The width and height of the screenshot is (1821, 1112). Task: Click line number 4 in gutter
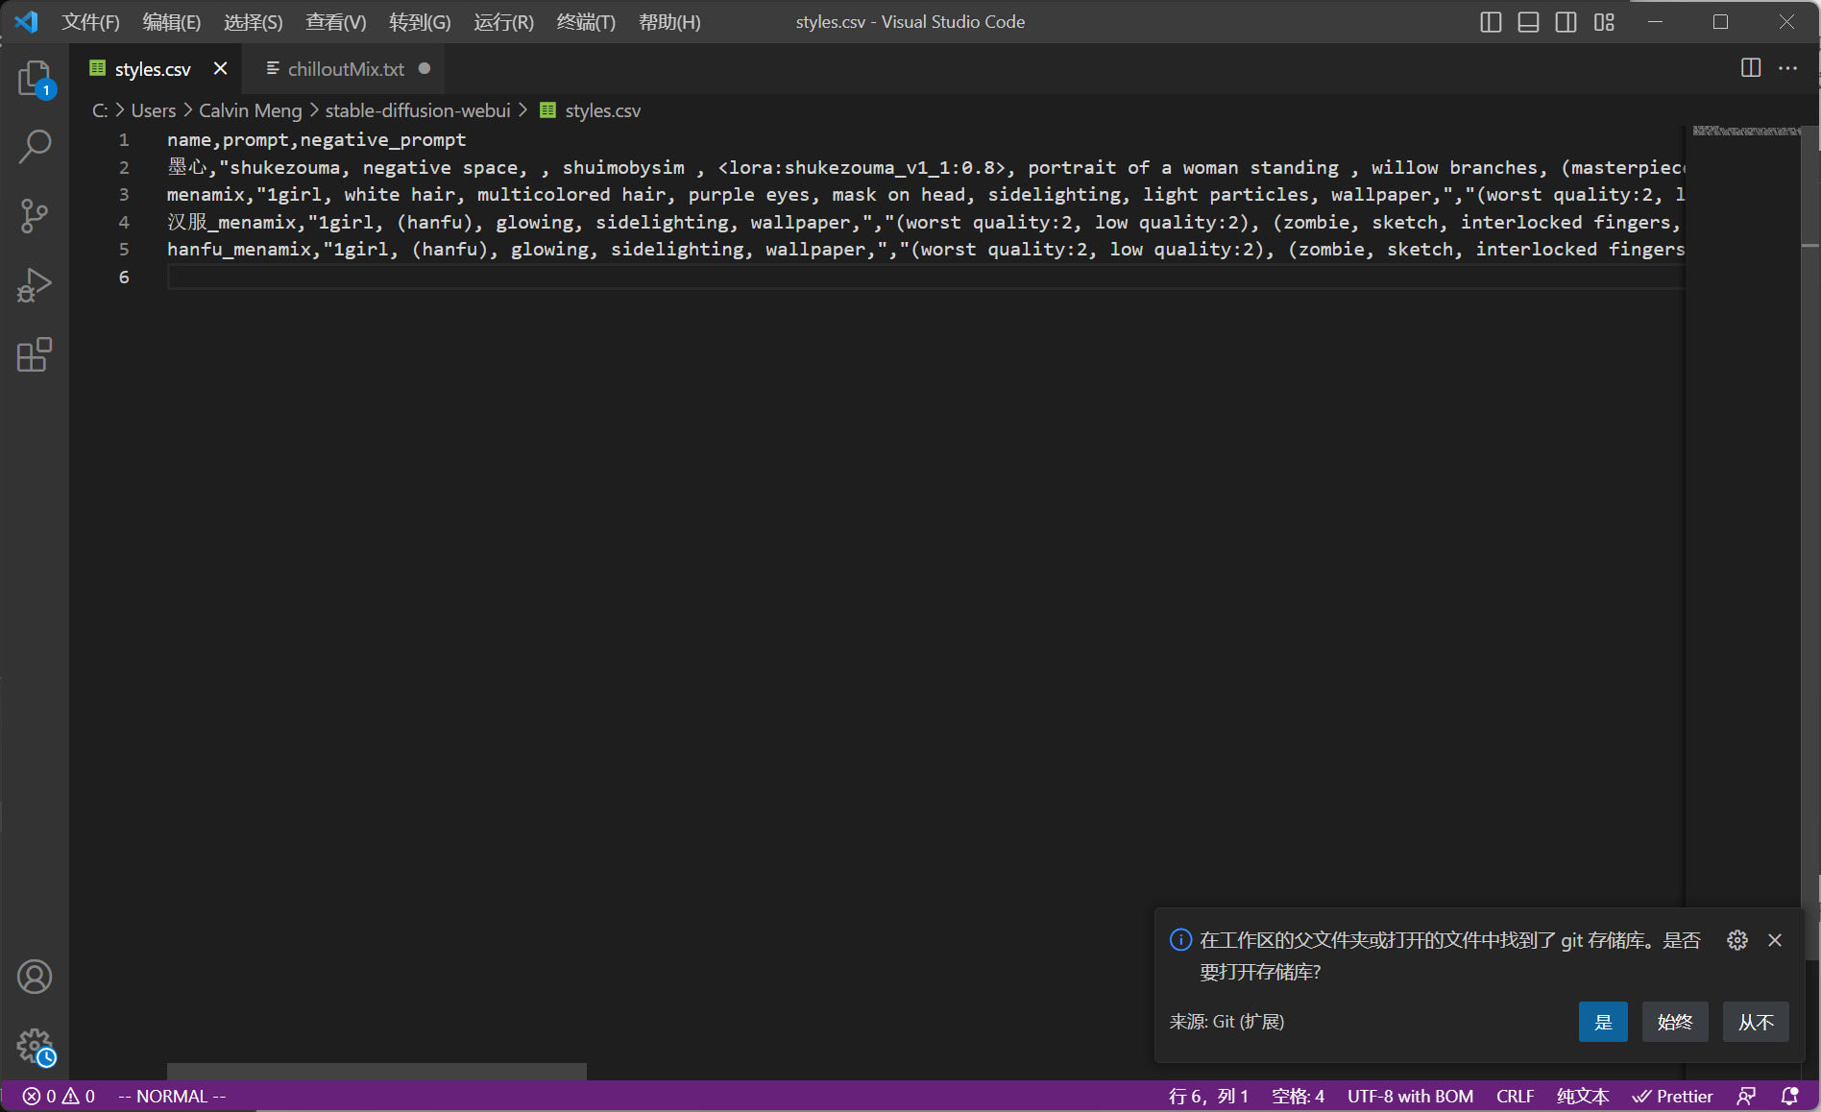pyautogui.click(x=124, y=222)
